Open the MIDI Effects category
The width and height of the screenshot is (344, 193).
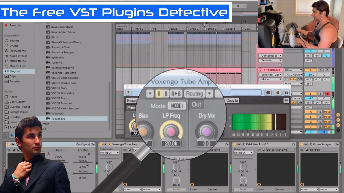[15, 61]
